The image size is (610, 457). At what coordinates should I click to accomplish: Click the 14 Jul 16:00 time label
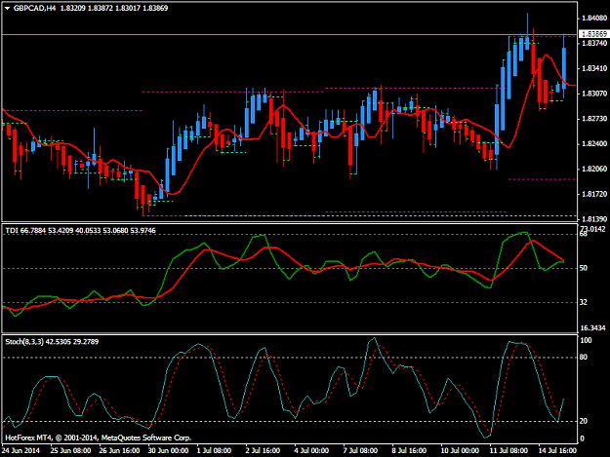click(x=557, y=451)
